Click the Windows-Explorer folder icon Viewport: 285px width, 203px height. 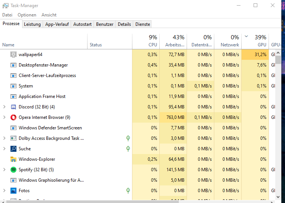(x=13, y=159)
